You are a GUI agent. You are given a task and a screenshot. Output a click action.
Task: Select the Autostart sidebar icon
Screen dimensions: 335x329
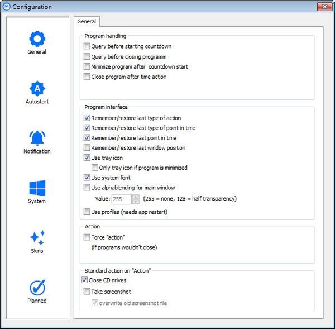(37, 88)
